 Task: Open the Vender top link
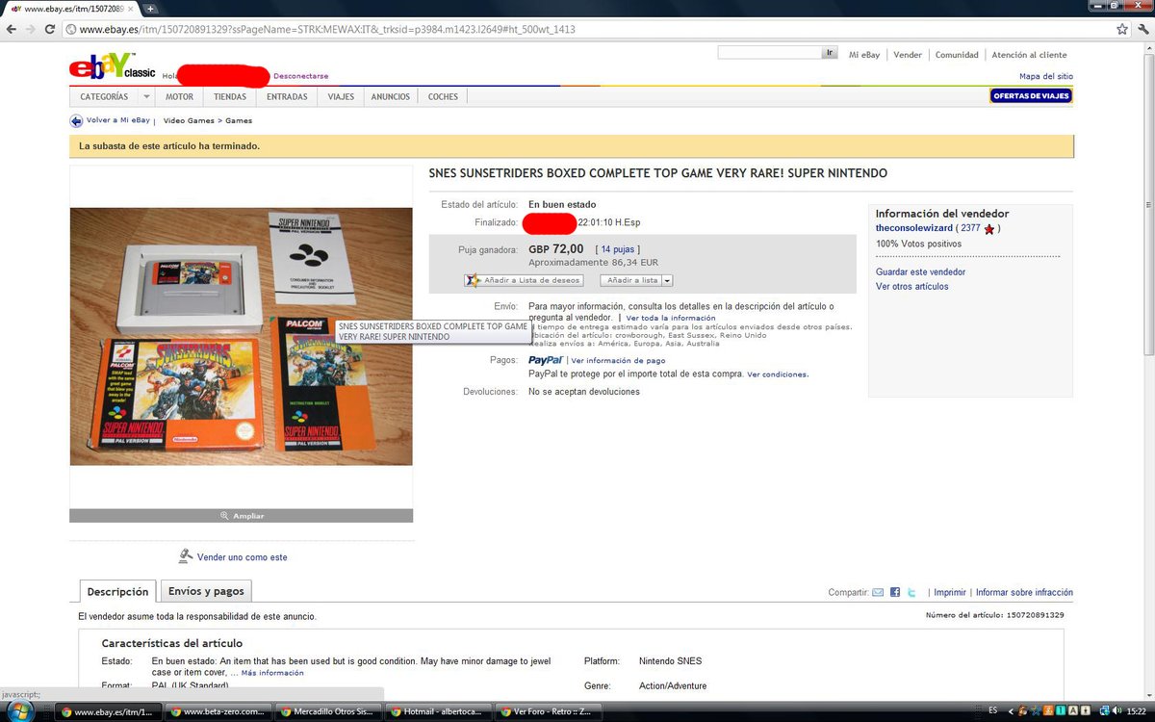coord(908,55)
